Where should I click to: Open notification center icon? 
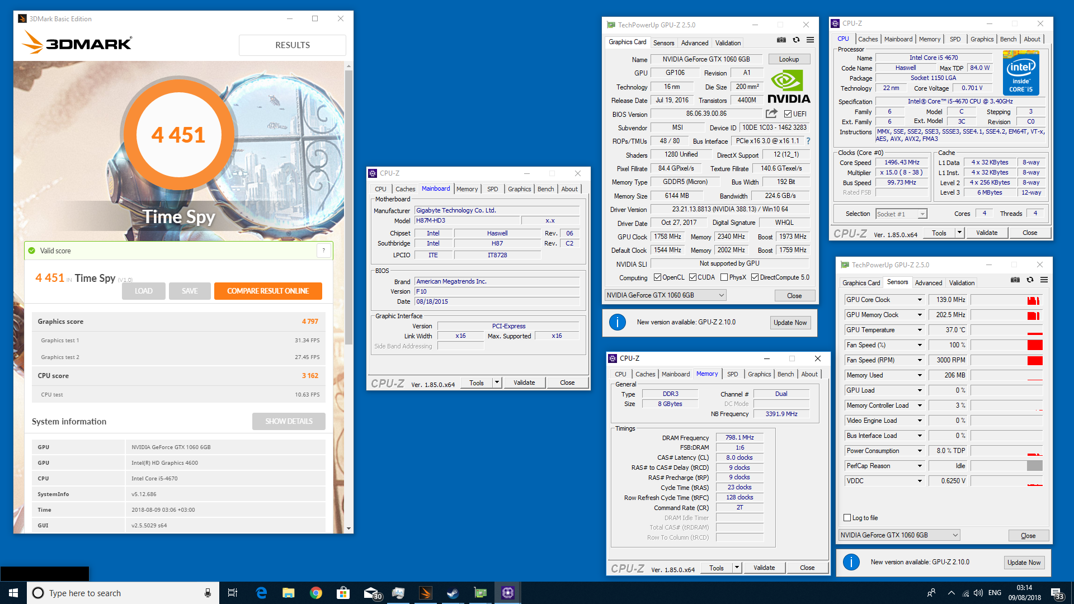point(1057,593)
